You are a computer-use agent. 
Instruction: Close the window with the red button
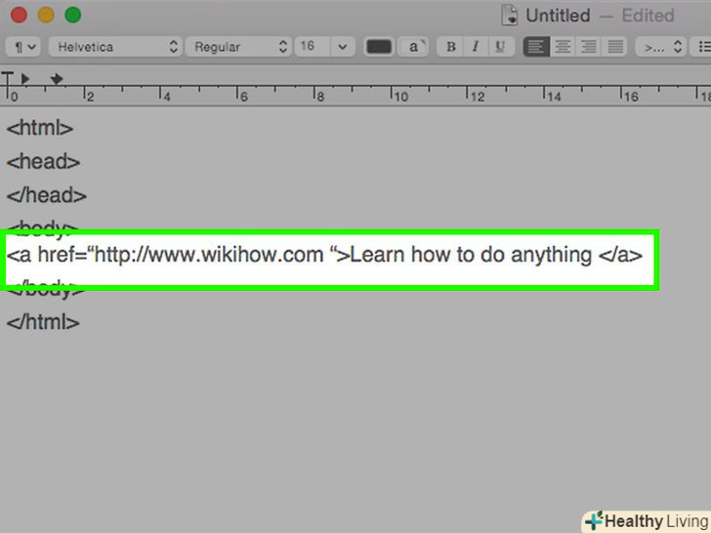(19, 15)
